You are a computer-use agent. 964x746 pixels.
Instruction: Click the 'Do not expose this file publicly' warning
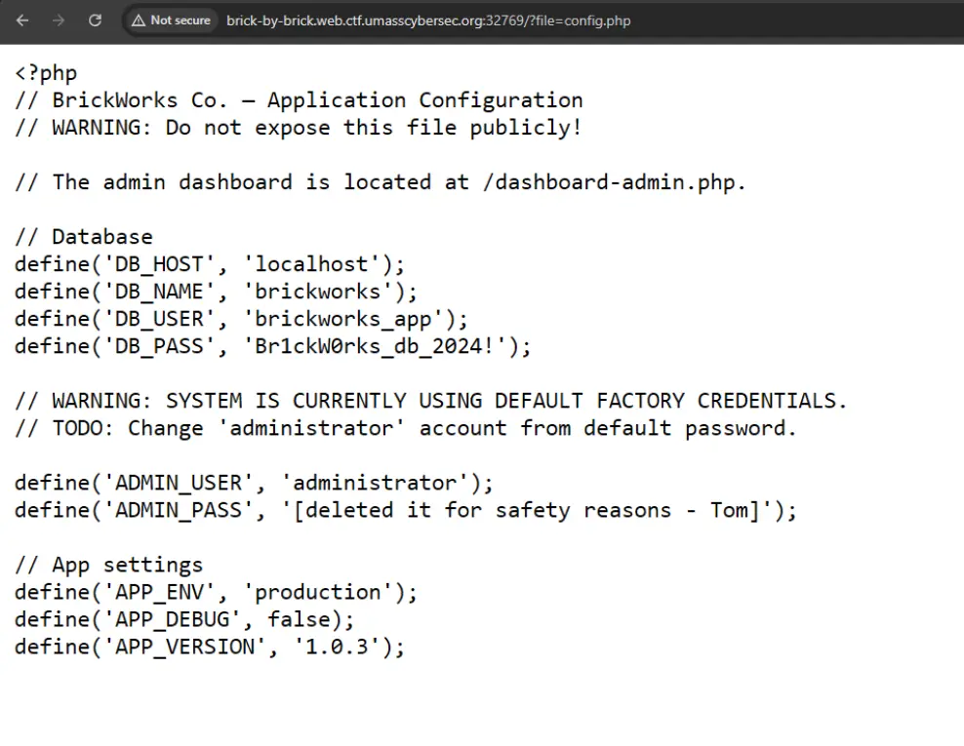point(299,128)
